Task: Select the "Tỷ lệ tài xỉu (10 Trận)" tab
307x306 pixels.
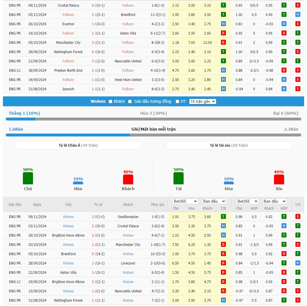Action: [x=229, y=145]
